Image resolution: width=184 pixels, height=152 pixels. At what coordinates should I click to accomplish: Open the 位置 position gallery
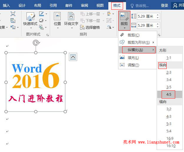point(57,21)
